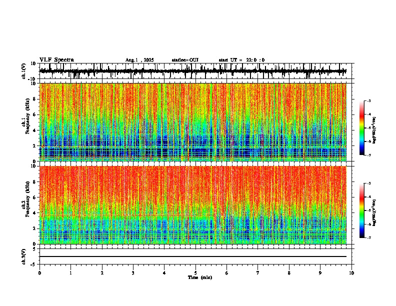Click inside the ch.2 frequency spectrogram
The height and width of the screenshot is (306, 396).
coord(192,205)
